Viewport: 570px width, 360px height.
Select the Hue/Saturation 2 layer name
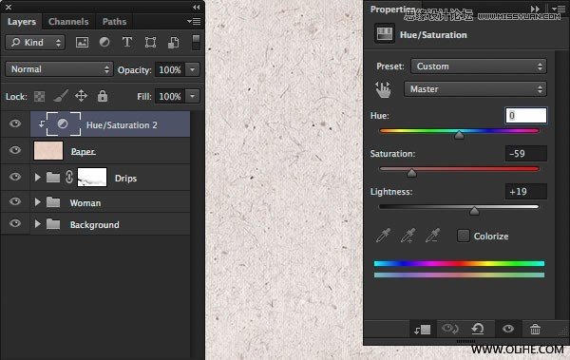click(122, 125)
